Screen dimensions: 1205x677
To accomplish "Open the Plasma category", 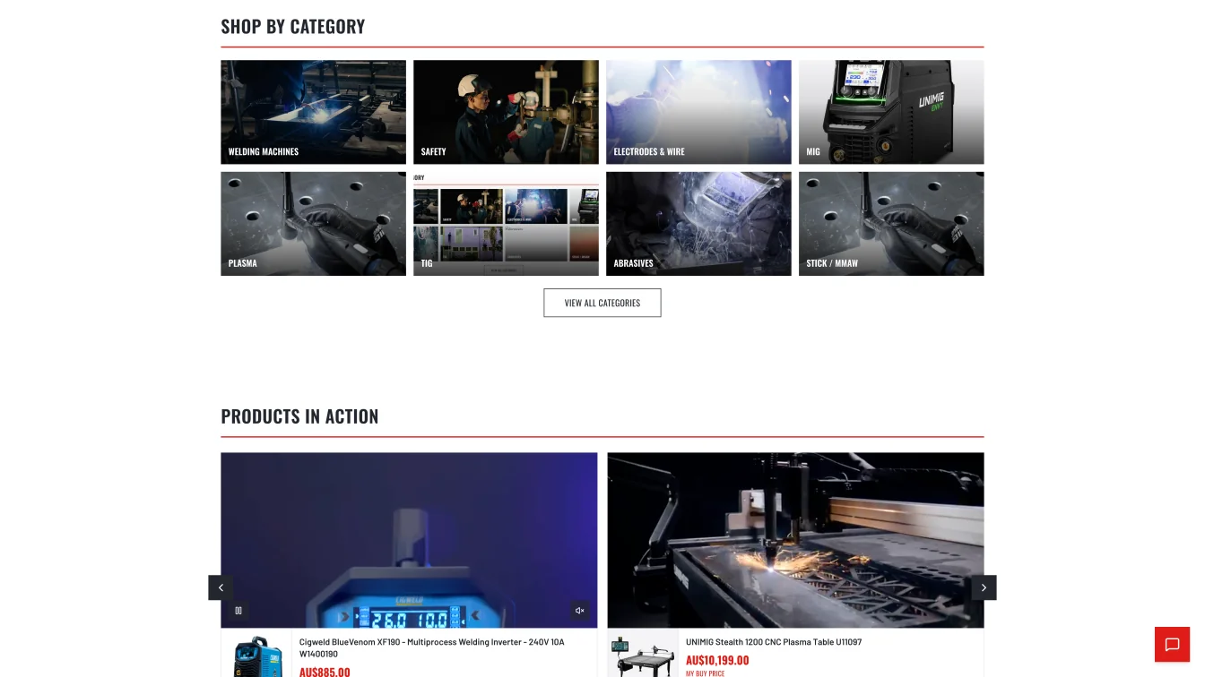I will pos(313,223).
